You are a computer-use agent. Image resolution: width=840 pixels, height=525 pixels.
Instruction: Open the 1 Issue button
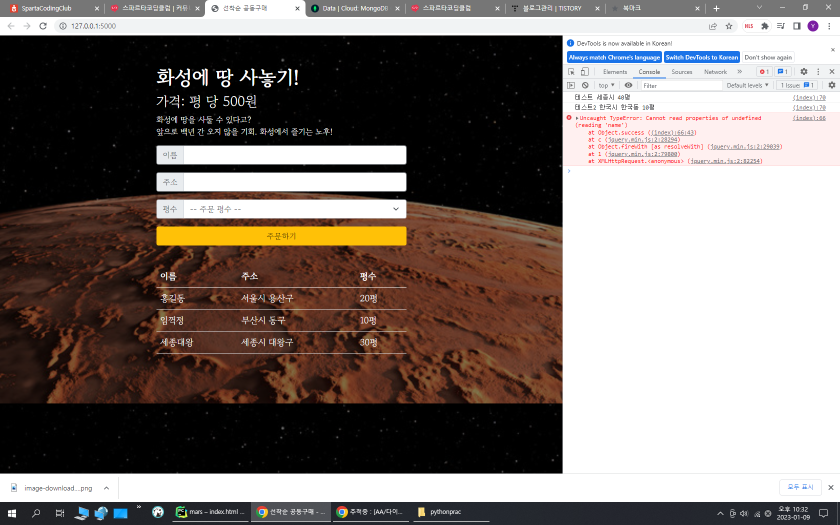797,85
